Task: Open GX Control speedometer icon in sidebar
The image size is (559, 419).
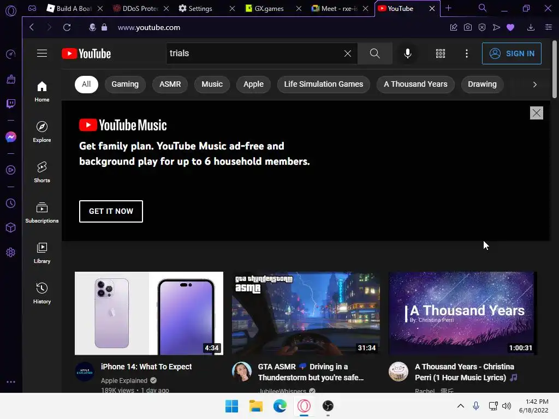Action: pos(11,54)
